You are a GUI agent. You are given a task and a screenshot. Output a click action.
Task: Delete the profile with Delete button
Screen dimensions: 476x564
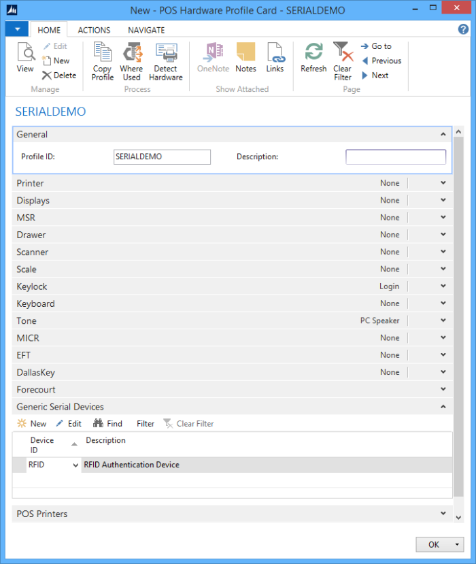click(59, 76)
